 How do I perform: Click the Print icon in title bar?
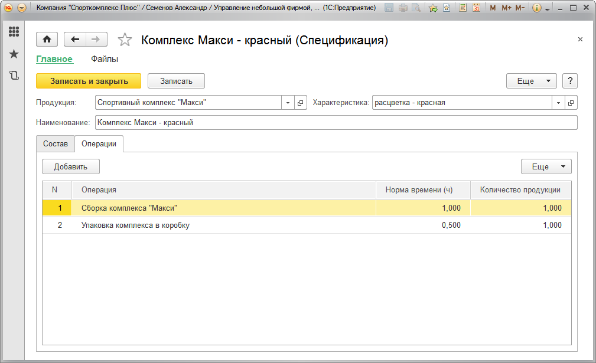[x=403, y=8]
